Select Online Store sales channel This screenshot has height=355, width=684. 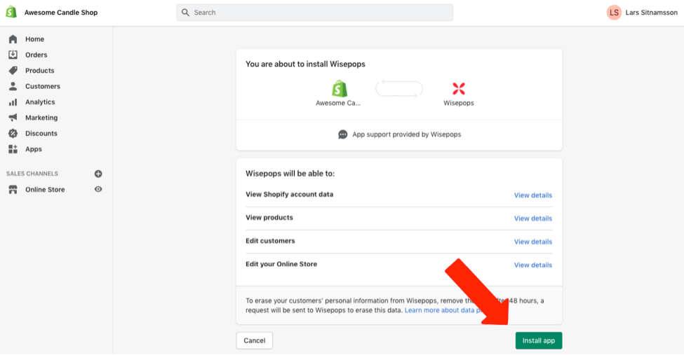click(x=45, y=190)
